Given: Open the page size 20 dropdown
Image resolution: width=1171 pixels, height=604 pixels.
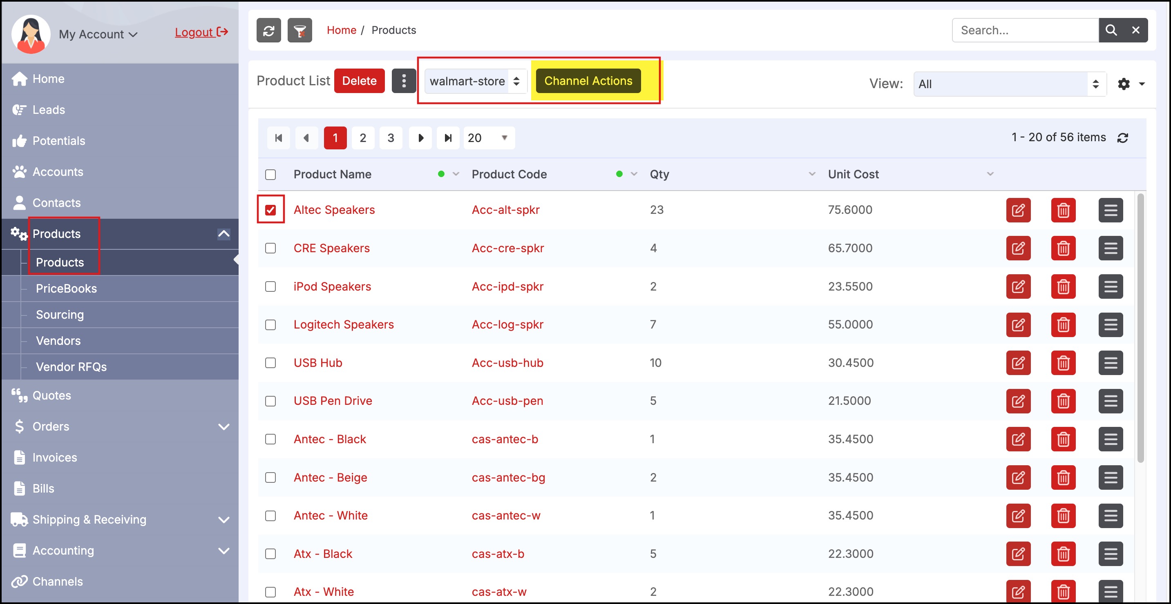Looking at the screenshot, I should pyautogui.click(x=489, y=138).
